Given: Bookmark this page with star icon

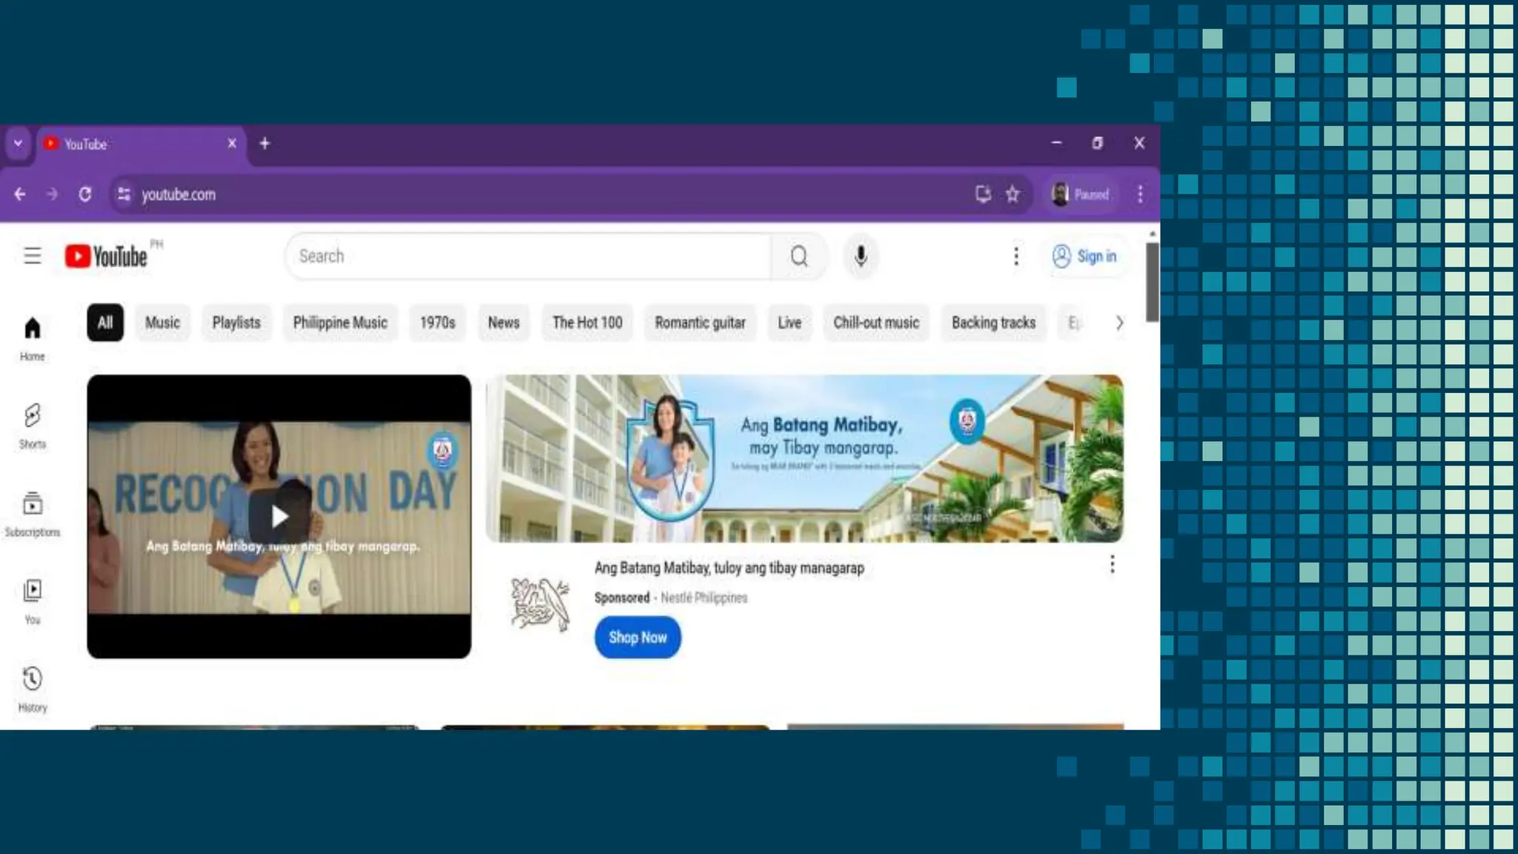Looking at the screenshot, I should coord(1012,194).
